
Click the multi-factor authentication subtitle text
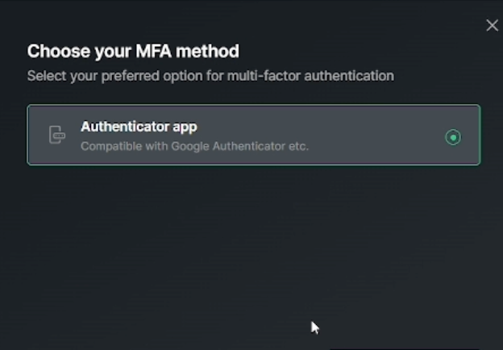(210, 77)
